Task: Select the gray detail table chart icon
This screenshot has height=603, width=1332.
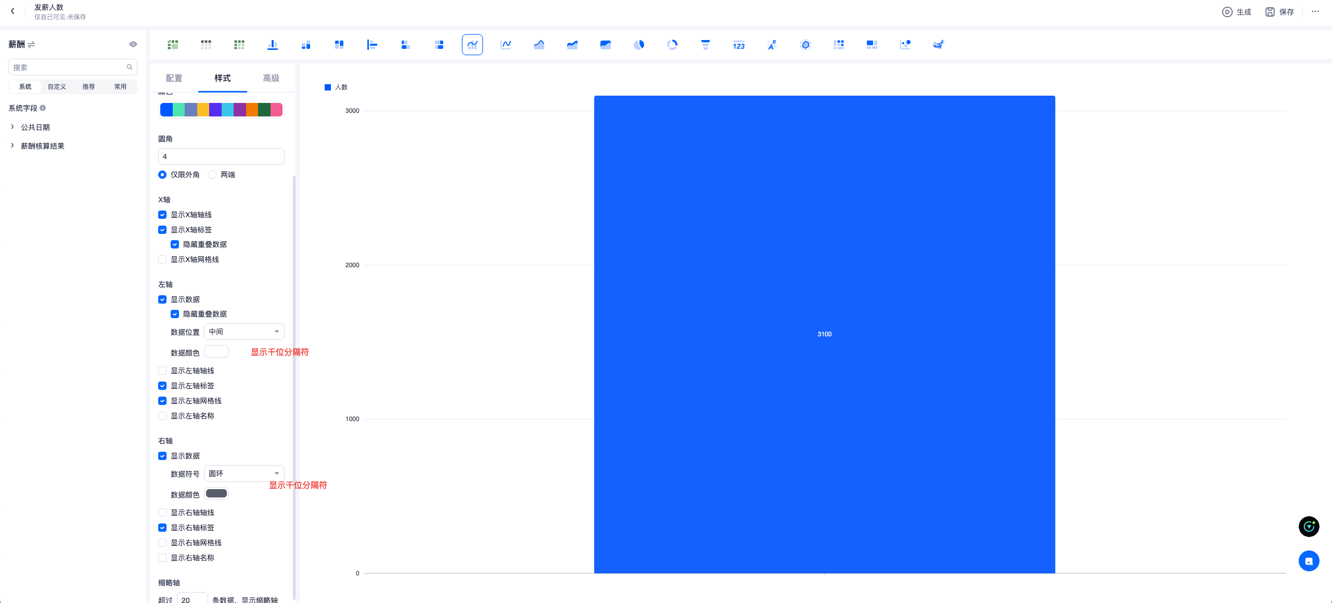Action: [x=206, y=45]
